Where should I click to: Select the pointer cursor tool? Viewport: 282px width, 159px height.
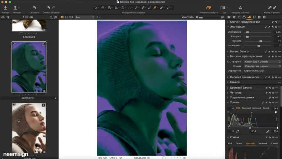[x=96, y=8]
